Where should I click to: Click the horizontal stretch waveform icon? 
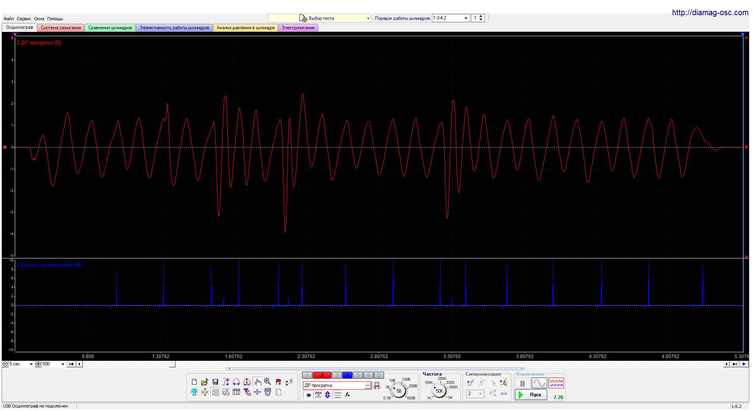click(194, 392)
